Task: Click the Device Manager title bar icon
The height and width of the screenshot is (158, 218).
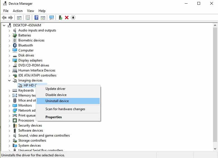Action: click(x=5, y=3)
